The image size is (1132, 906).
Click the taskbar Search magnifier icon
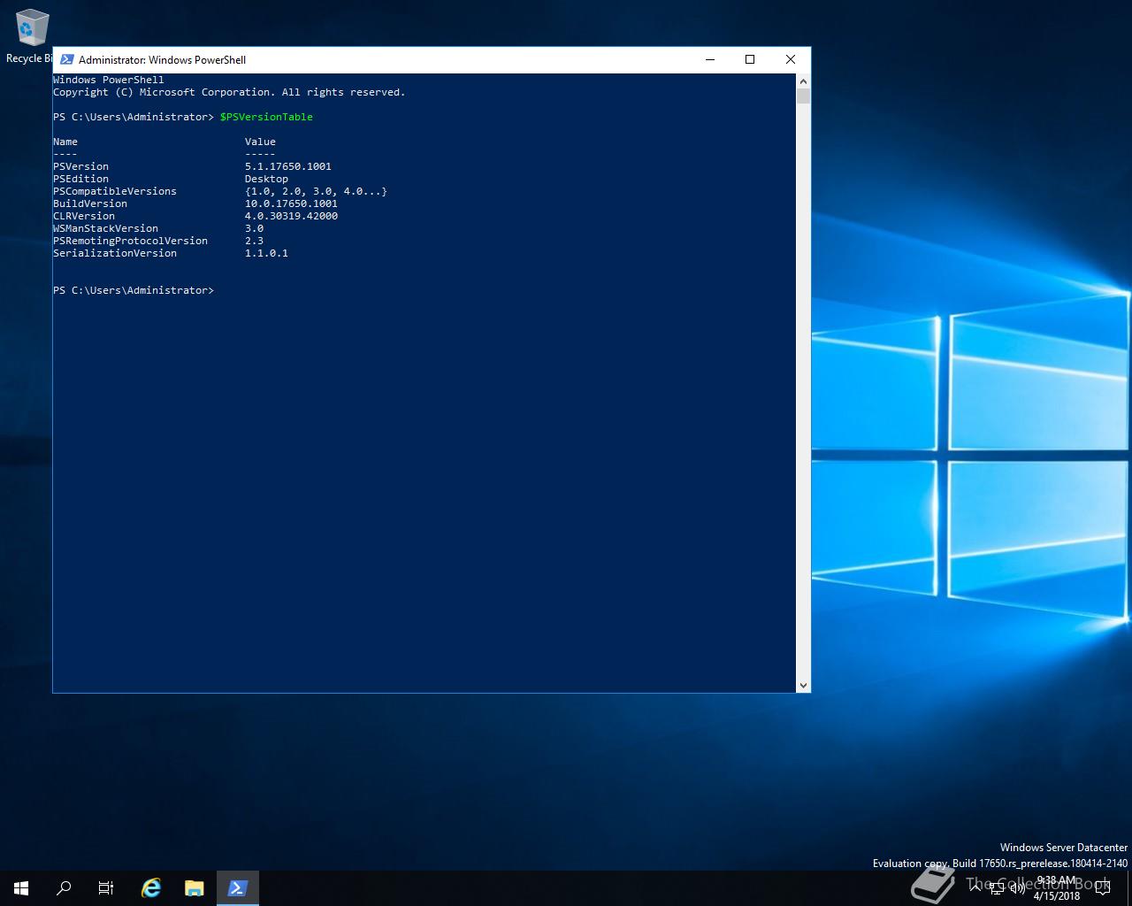click(64, 888)
